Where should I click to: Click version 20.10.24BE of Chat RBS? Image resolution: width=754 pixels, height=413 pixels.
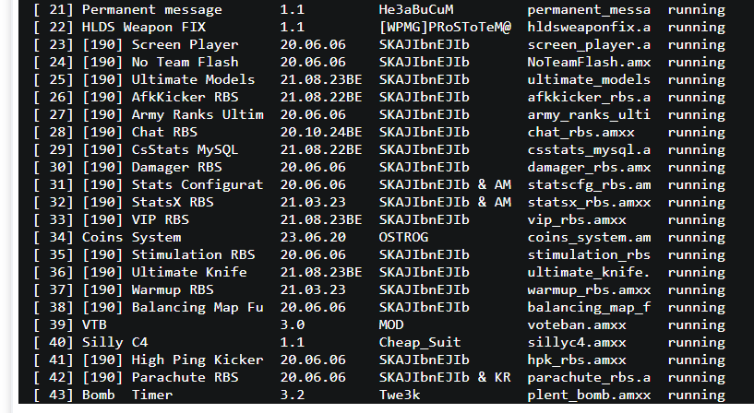[321, 133]
